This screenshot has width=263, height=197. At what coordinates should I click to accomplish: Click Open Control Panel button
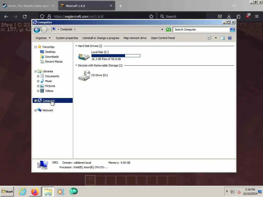(x=163, y=38)
